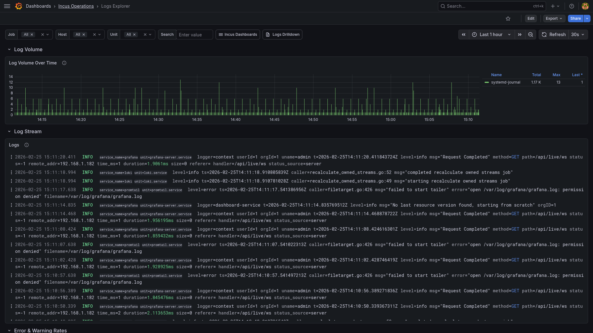Clear the Unit filter selection
593x333 pixels.
pos(145,35)
